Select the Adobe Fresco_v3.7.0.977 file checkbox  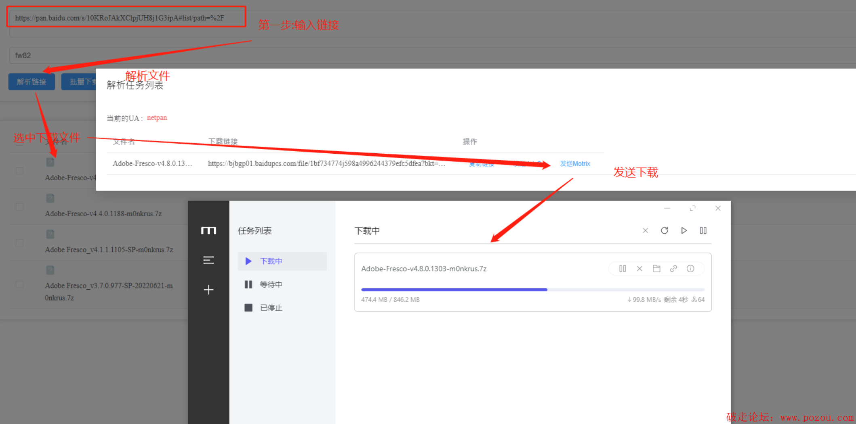coord(19,284)
